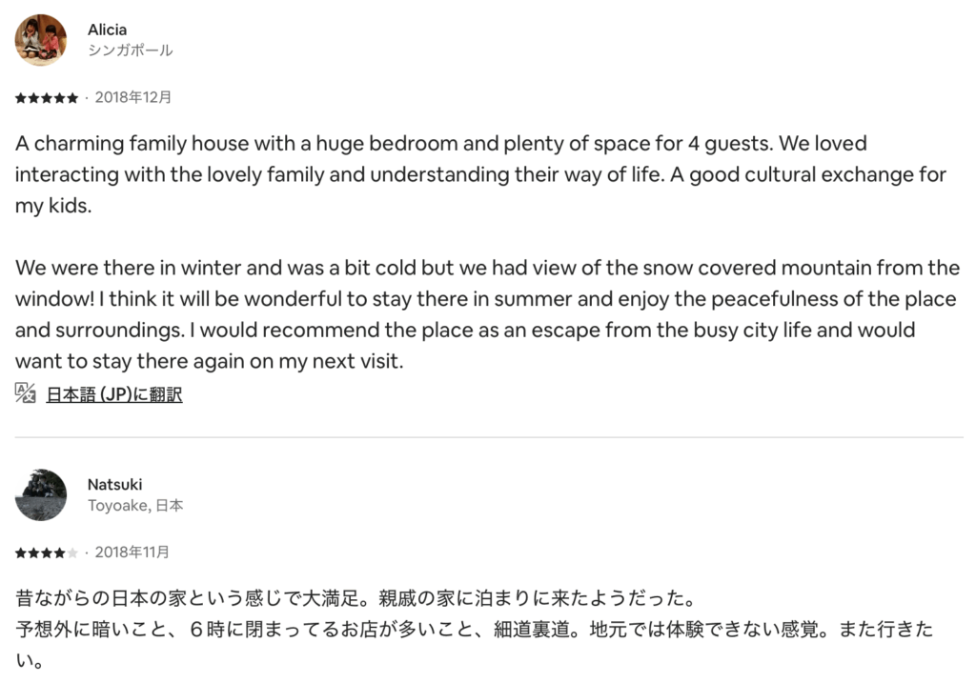This screenshot has width=976, height=683.
Task: Click the first star of Alicia's rating
Action: pyautogui.click(x=20, y=98)
